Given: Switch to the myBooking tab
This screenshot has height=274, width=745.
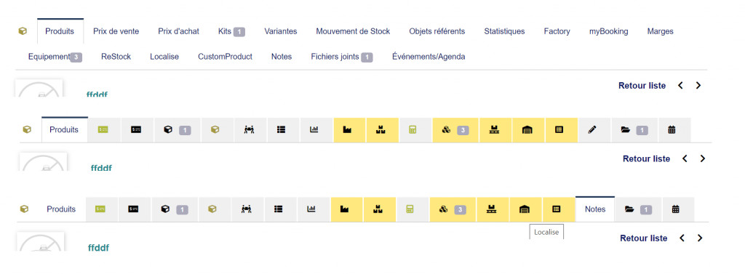Looking at the screenshot, I should click(609, 31).
